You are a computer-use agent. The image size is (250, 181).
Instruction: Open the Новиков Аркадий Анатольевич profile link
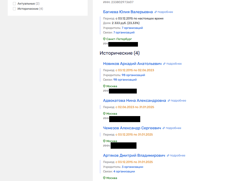point(132,64)
